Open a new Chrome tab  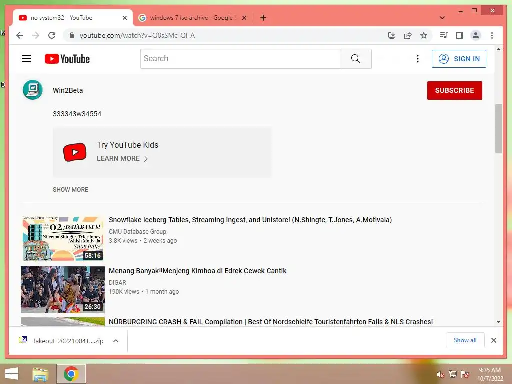tap(263, 18)
